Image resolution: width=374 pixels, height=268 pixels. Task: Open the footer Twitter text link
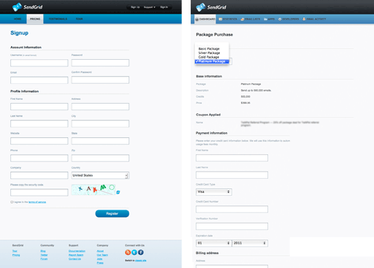[44, 255]
